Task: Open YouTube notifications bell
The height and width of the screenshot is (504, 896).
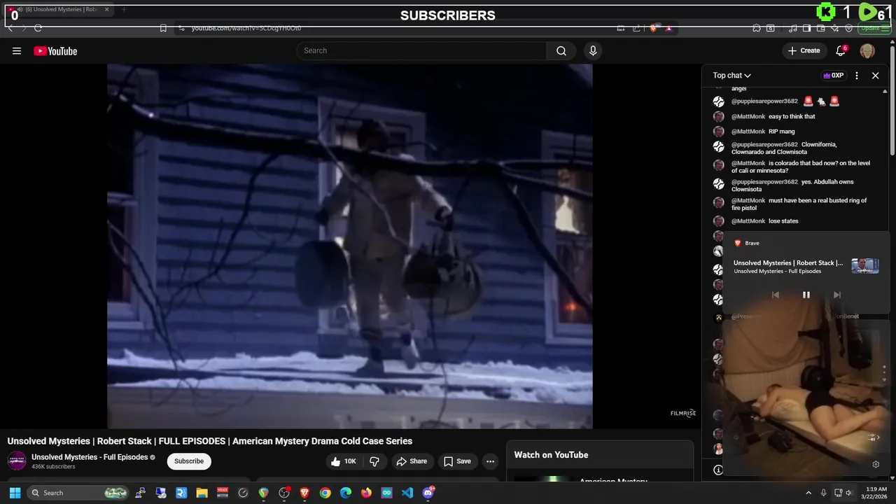Action: (841, 50)
